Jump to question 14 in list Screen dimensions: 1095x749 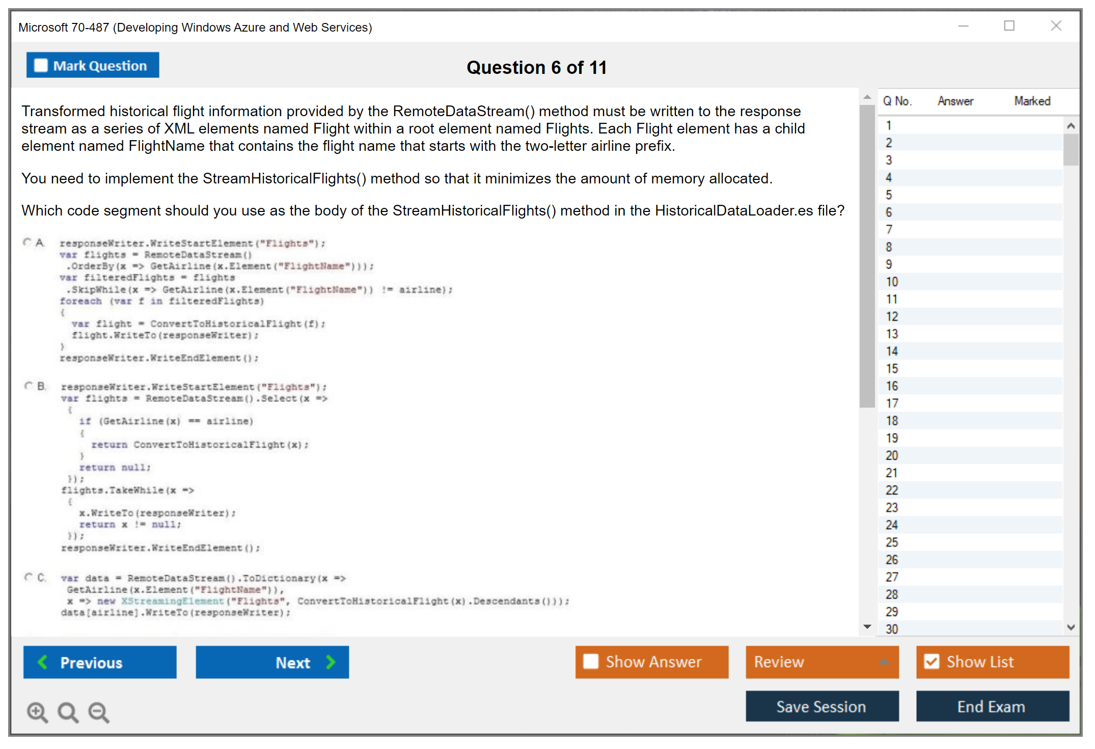pos(892,351)
